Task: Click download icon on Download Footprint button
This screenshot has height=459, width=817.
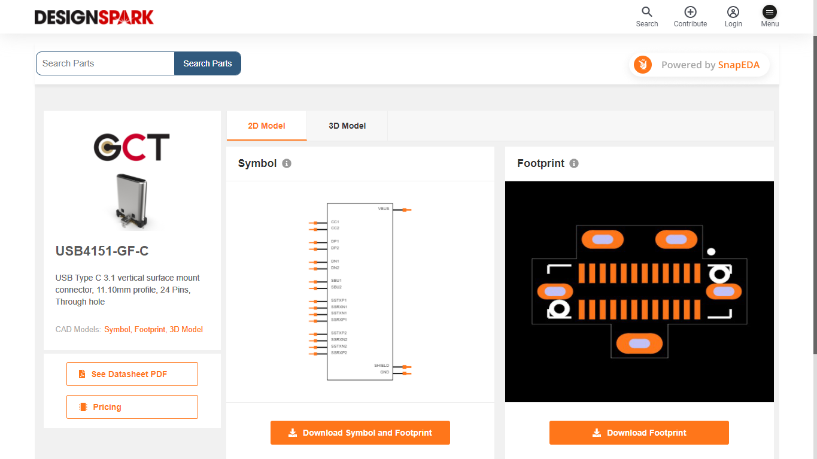Action: coord(597,433)
